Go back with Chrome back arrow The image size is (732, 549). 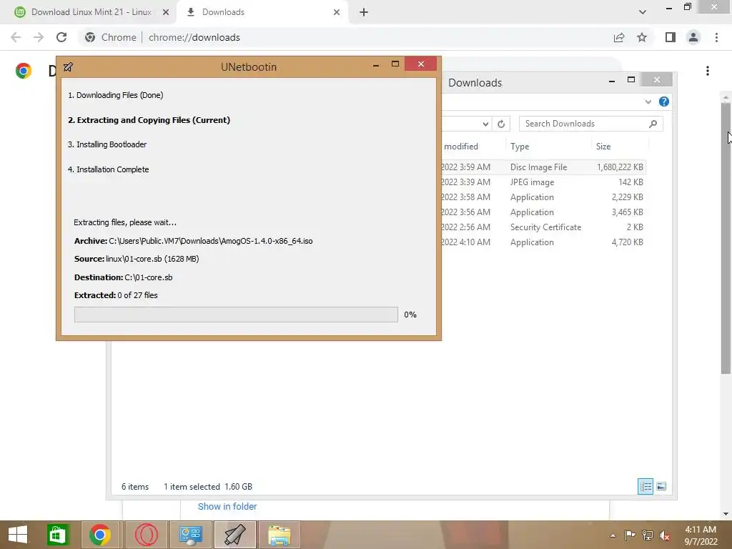tap(16, 37)
